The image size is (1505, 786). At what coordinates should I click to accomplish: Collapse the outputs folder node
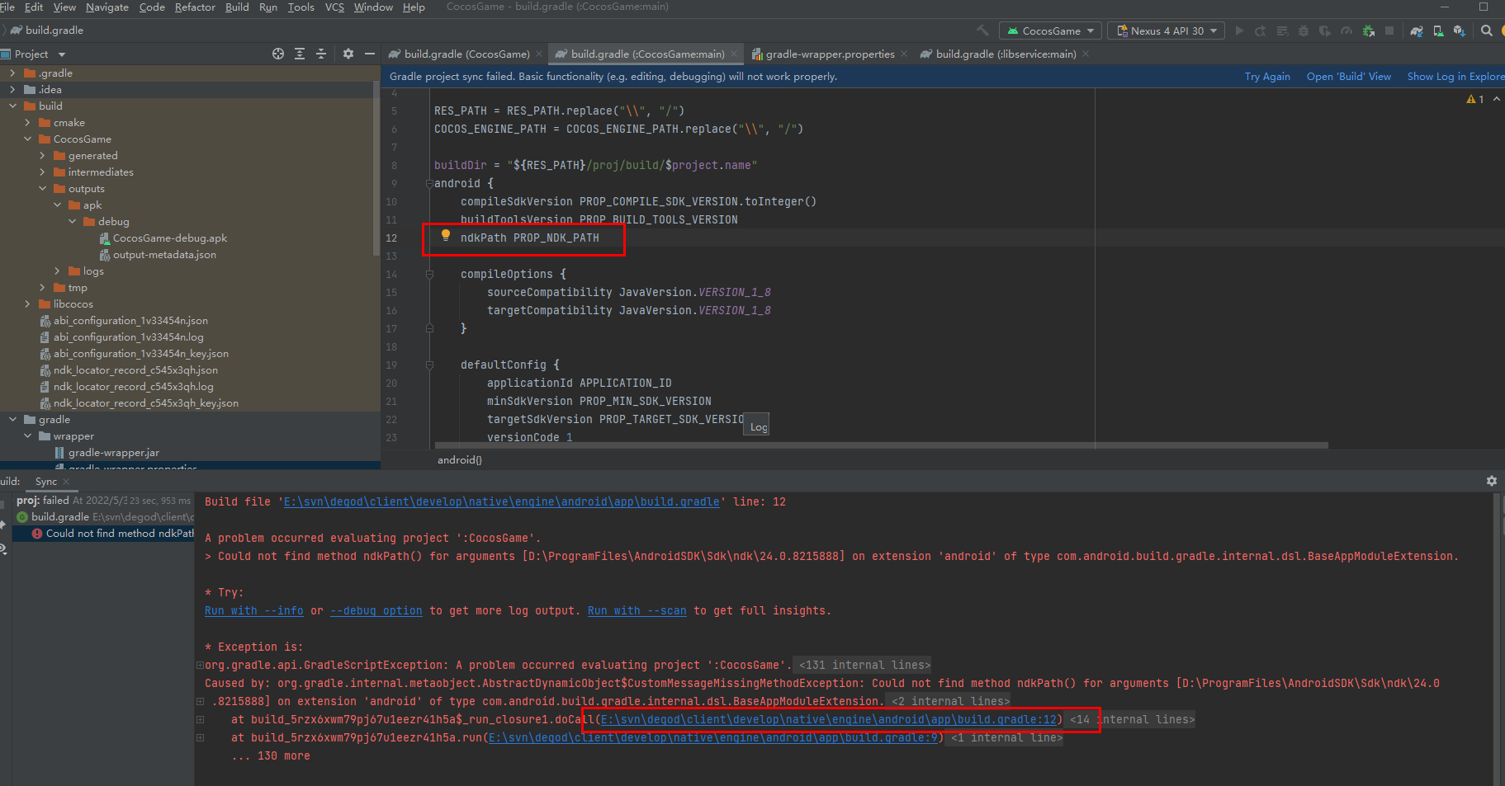coord(42,189)
